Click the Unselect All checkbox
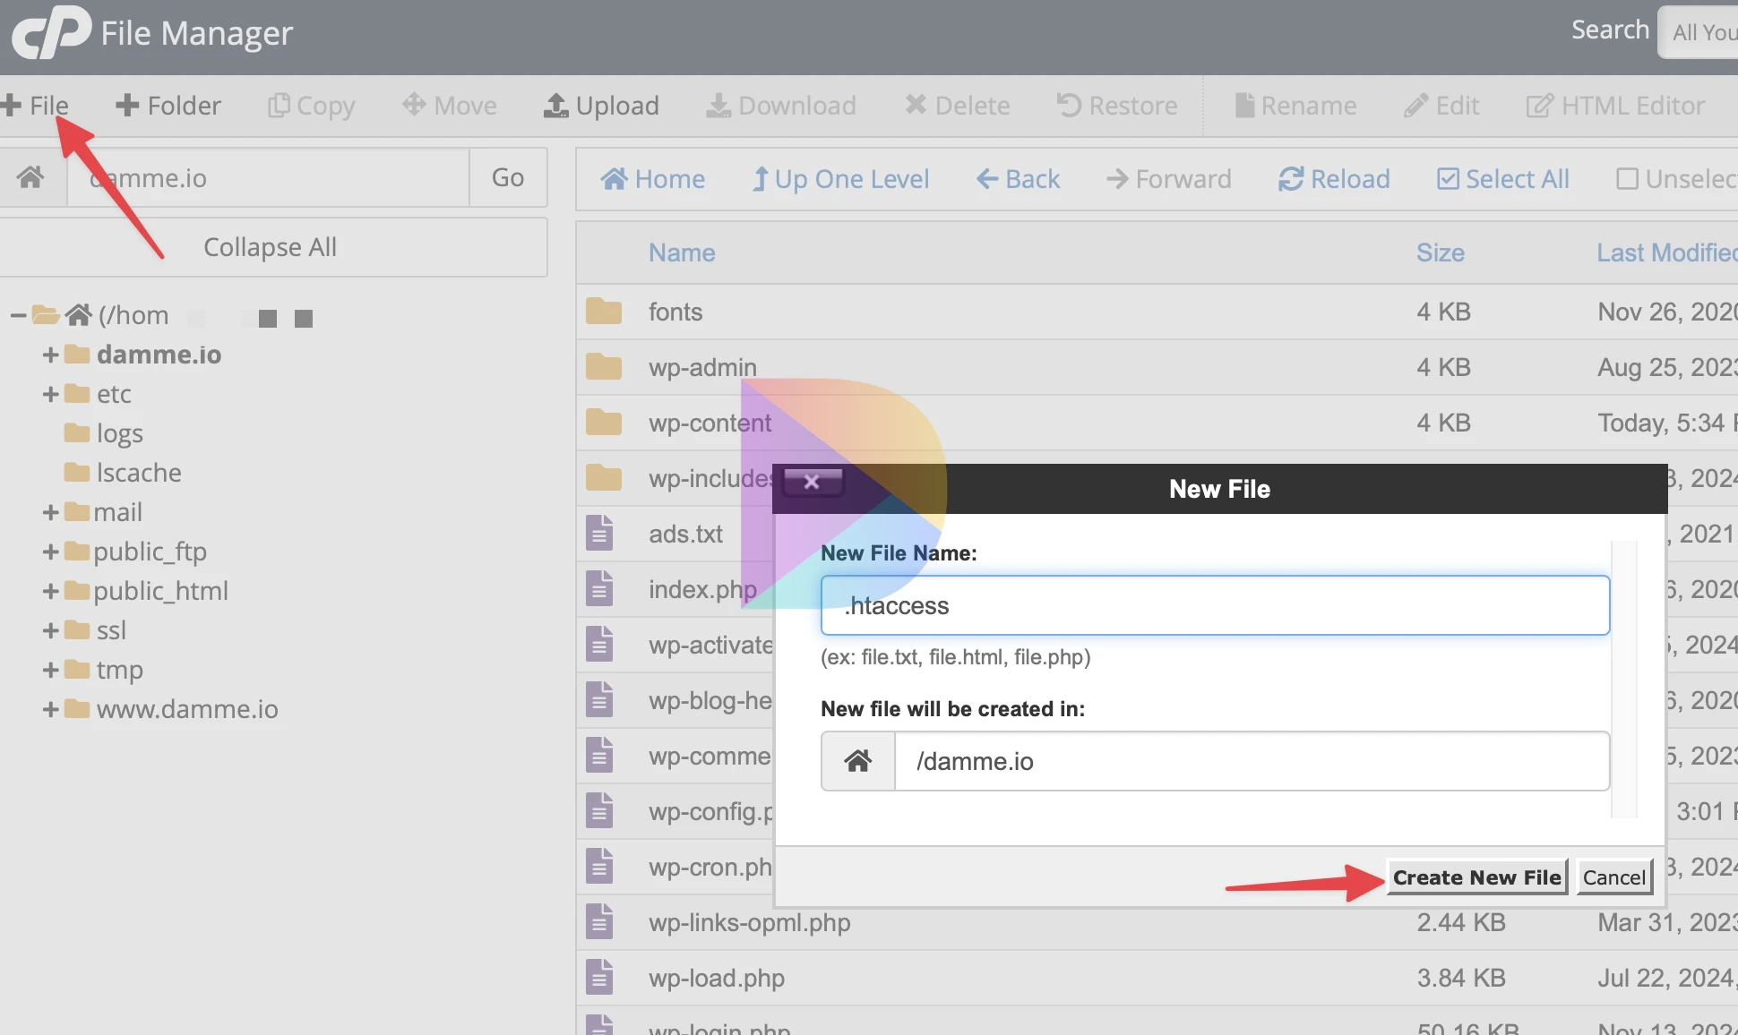1738x1035 pixels. point(1627,179)
